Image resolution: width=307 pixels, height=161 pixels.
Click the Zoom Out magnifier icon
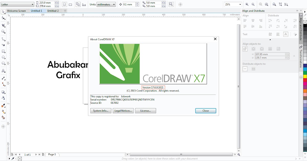(x=253, y=4)
